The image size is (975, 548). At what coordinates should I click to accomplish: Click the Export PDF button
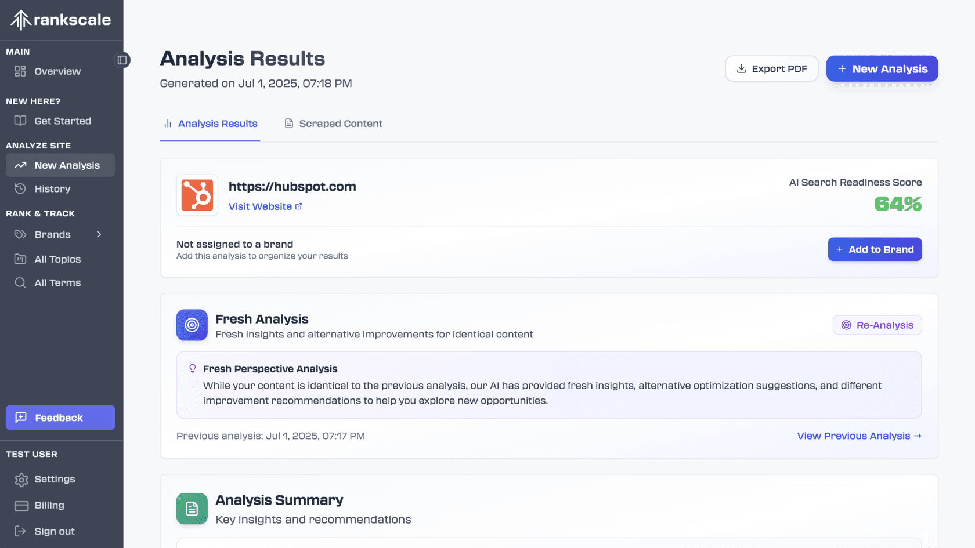click(772, 68)
